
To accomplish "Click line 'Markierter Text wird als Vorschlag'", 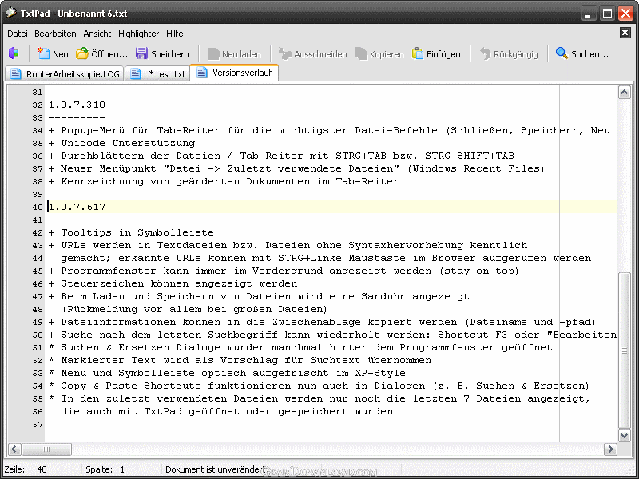I will point(240,360).
